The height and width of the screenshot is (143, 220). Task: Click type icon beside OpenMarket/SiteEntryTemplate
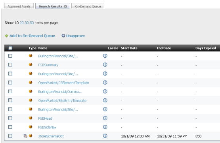pos(31,100)
